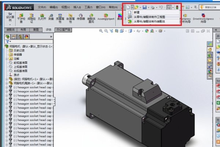The height and width of the screenshot is (147, 220).
Task: Open 剖面属性 section properties
Action: (70, 18)
